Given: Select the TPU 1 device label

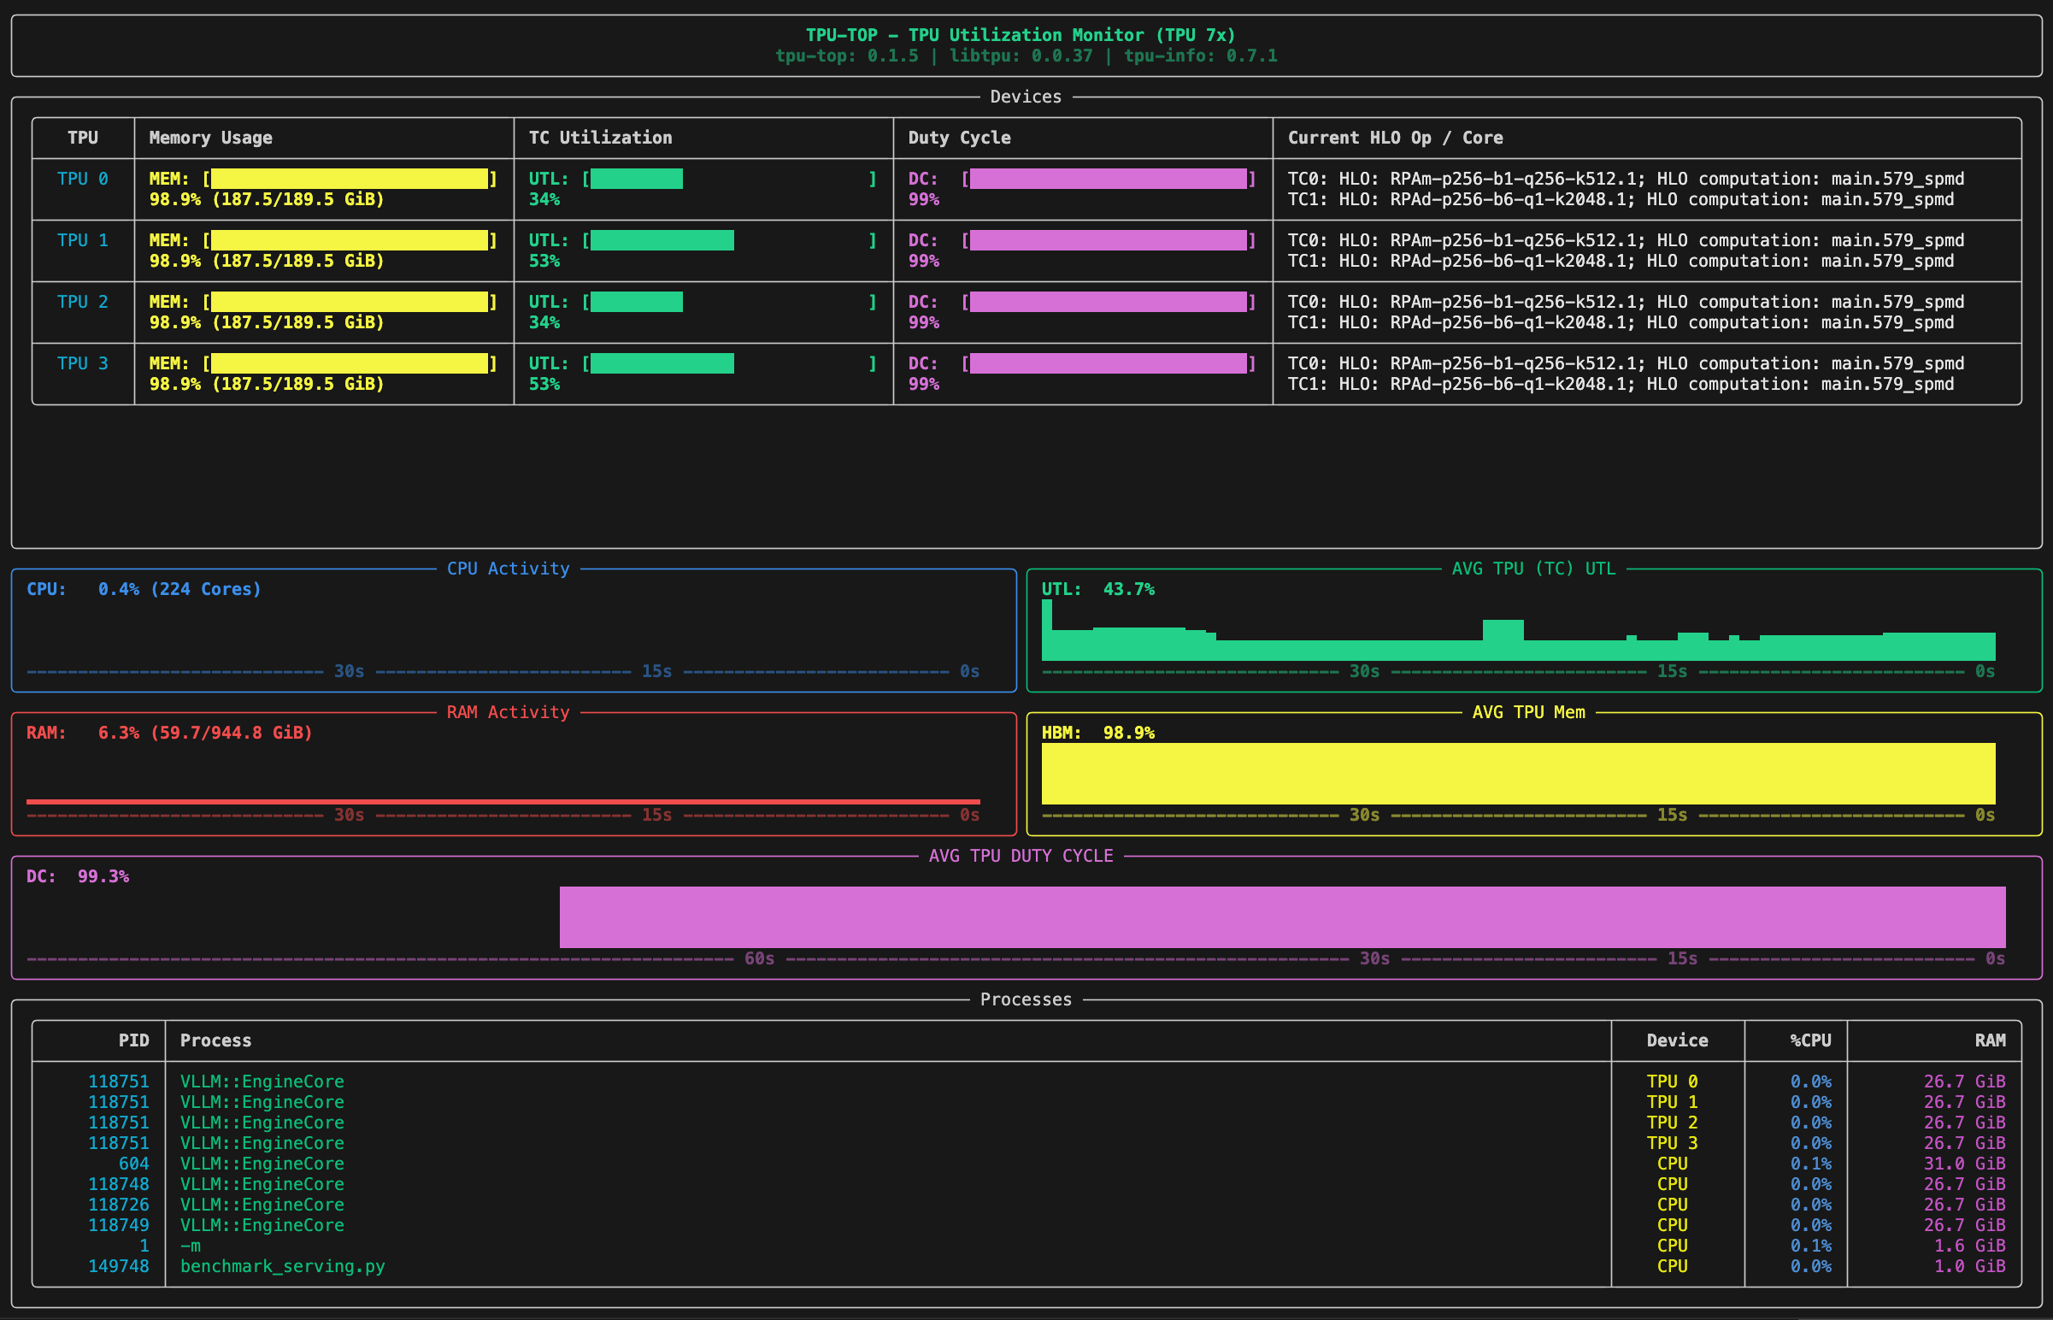Looking at the screenshot, I should click(x=83, y=240).
